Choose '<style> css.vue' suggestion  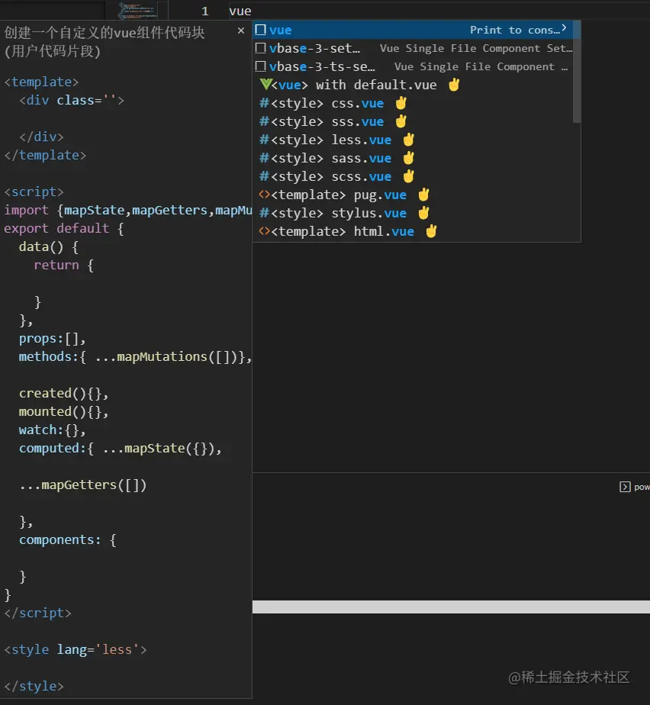tap(413, 104)
